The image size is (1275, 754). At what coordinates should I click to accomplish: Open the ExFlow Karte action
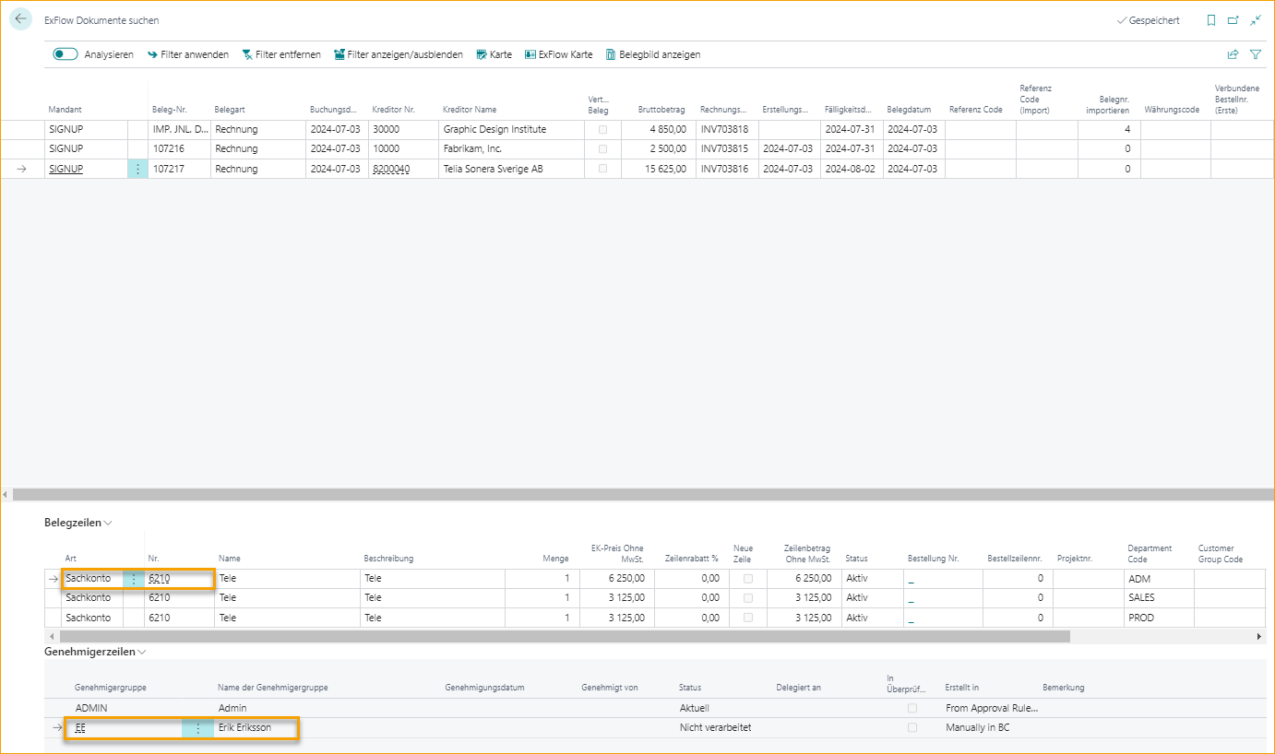click(558, 54)
